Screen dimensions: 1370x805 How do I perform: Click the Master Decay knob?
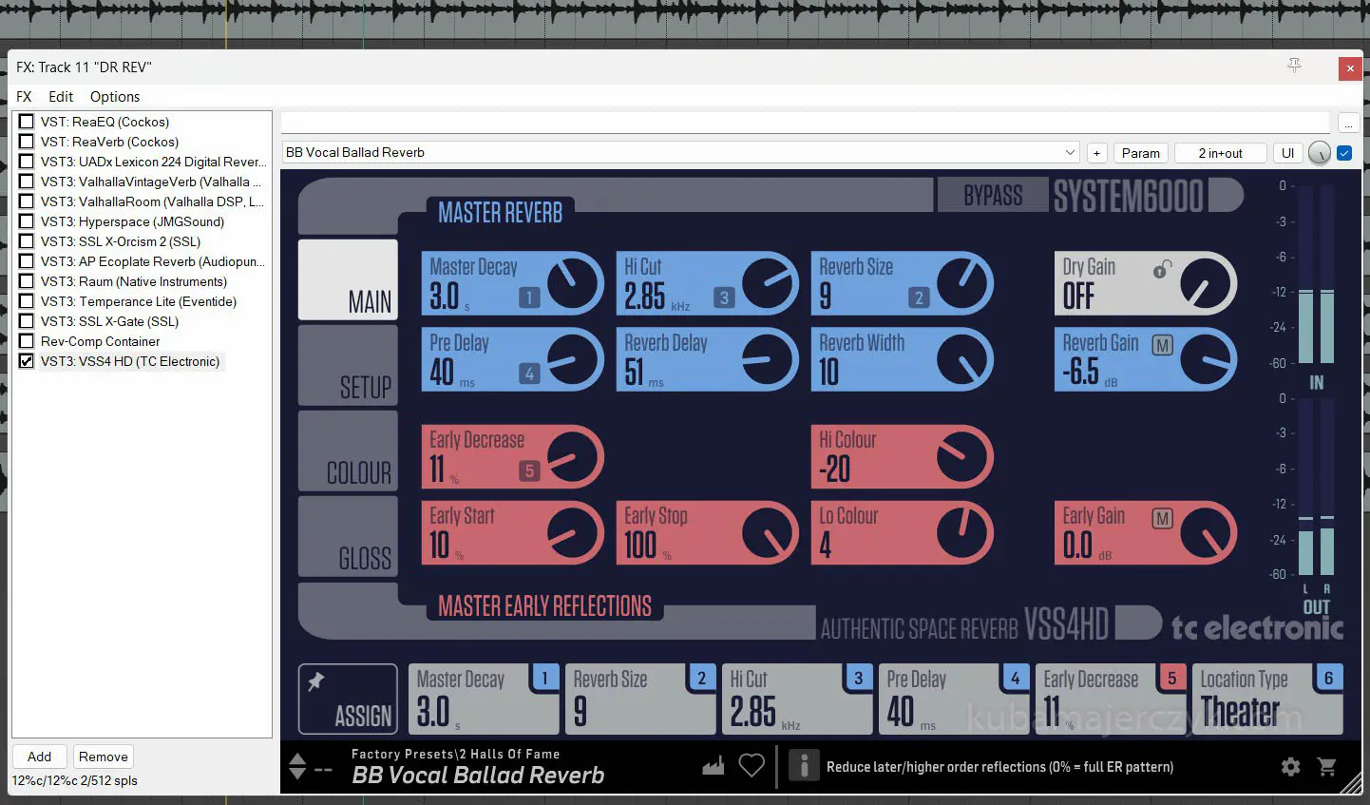point(574,283)
